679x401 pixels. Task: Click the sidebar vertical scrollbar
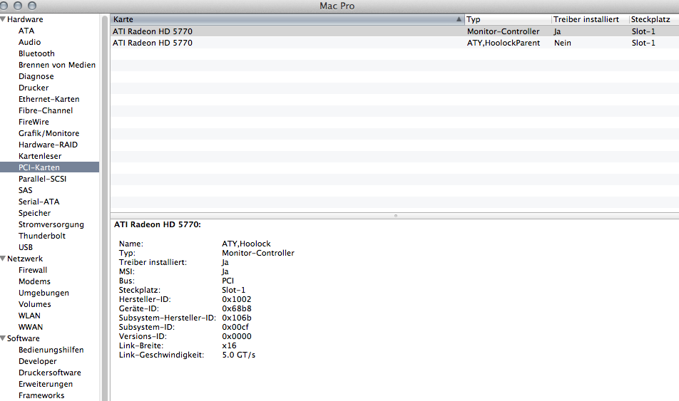tap(104, 208)
